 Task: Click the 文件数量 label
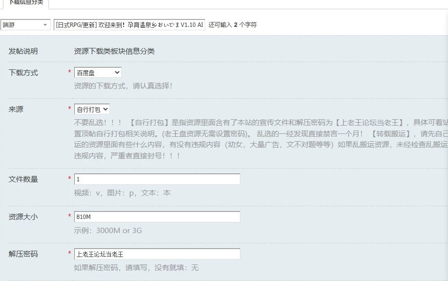click(x=23, y=179)
